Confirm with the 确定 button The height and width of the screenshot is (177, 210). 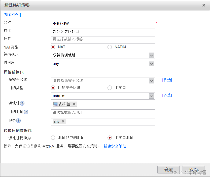[x=168, y=169]
